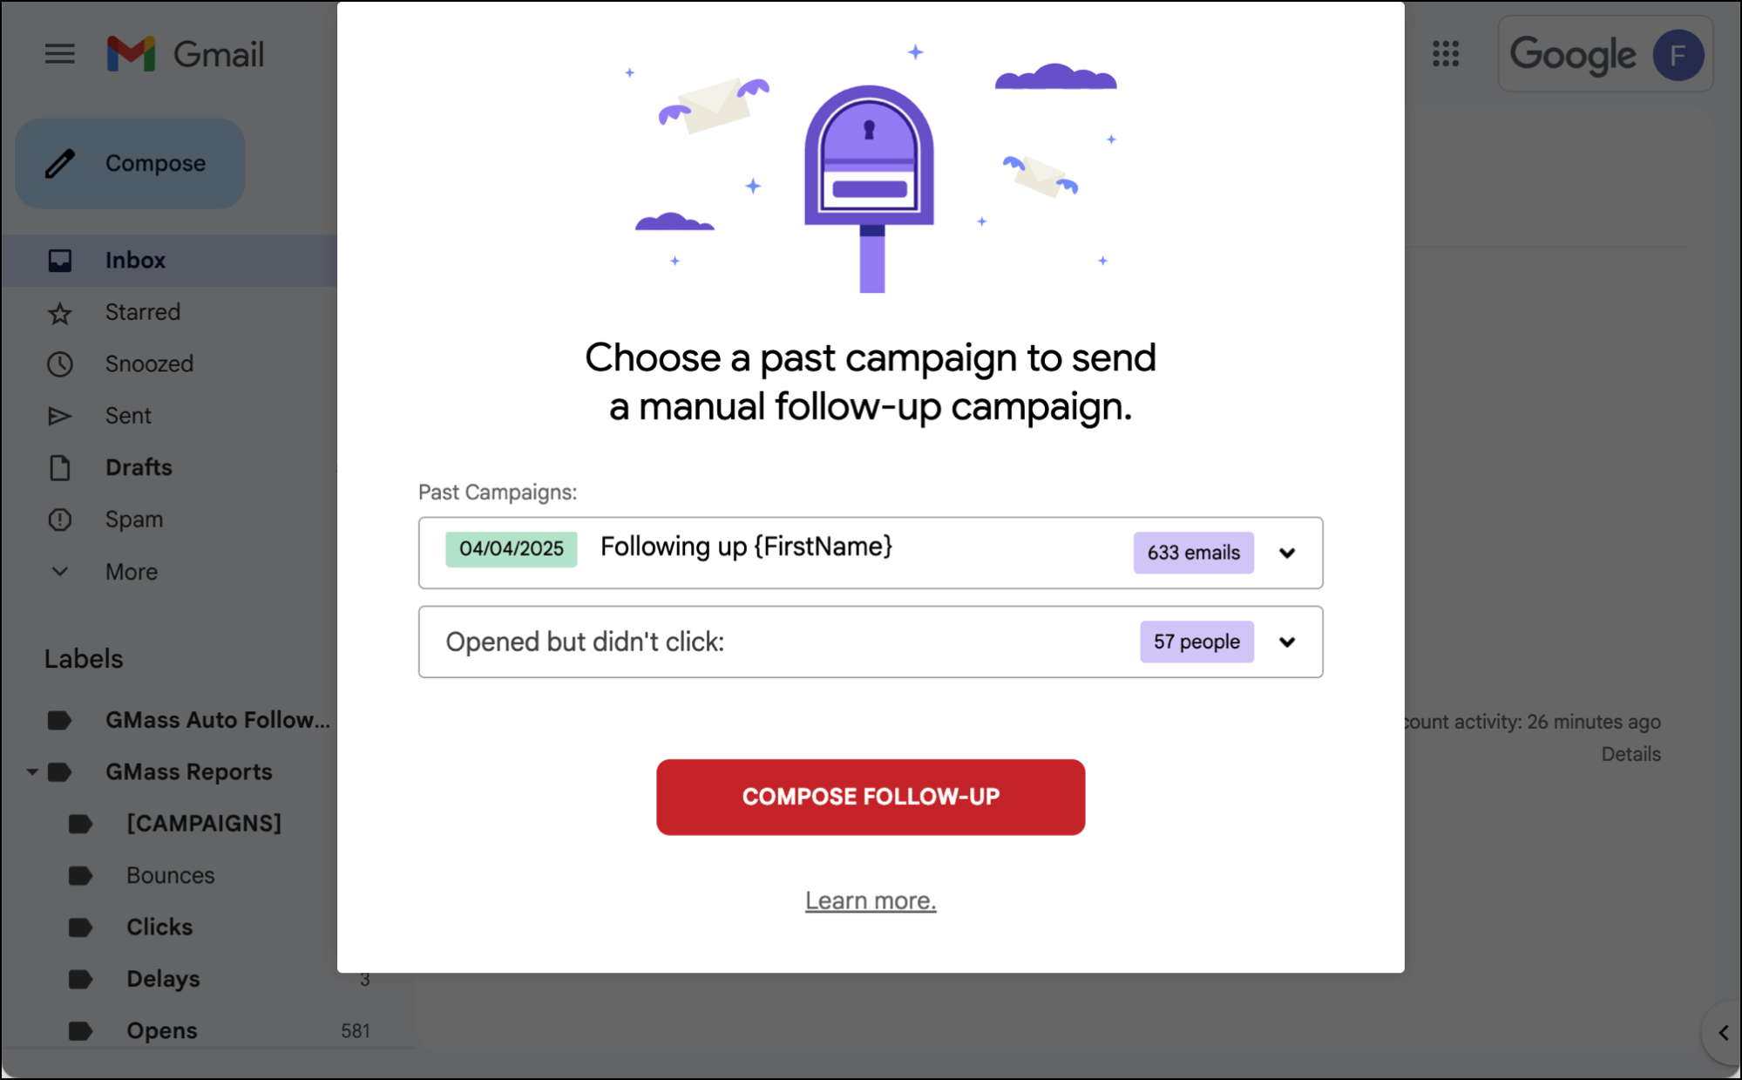Click the Details link
Viewport: 1742px width, 1080px height.
point(1630,755)
